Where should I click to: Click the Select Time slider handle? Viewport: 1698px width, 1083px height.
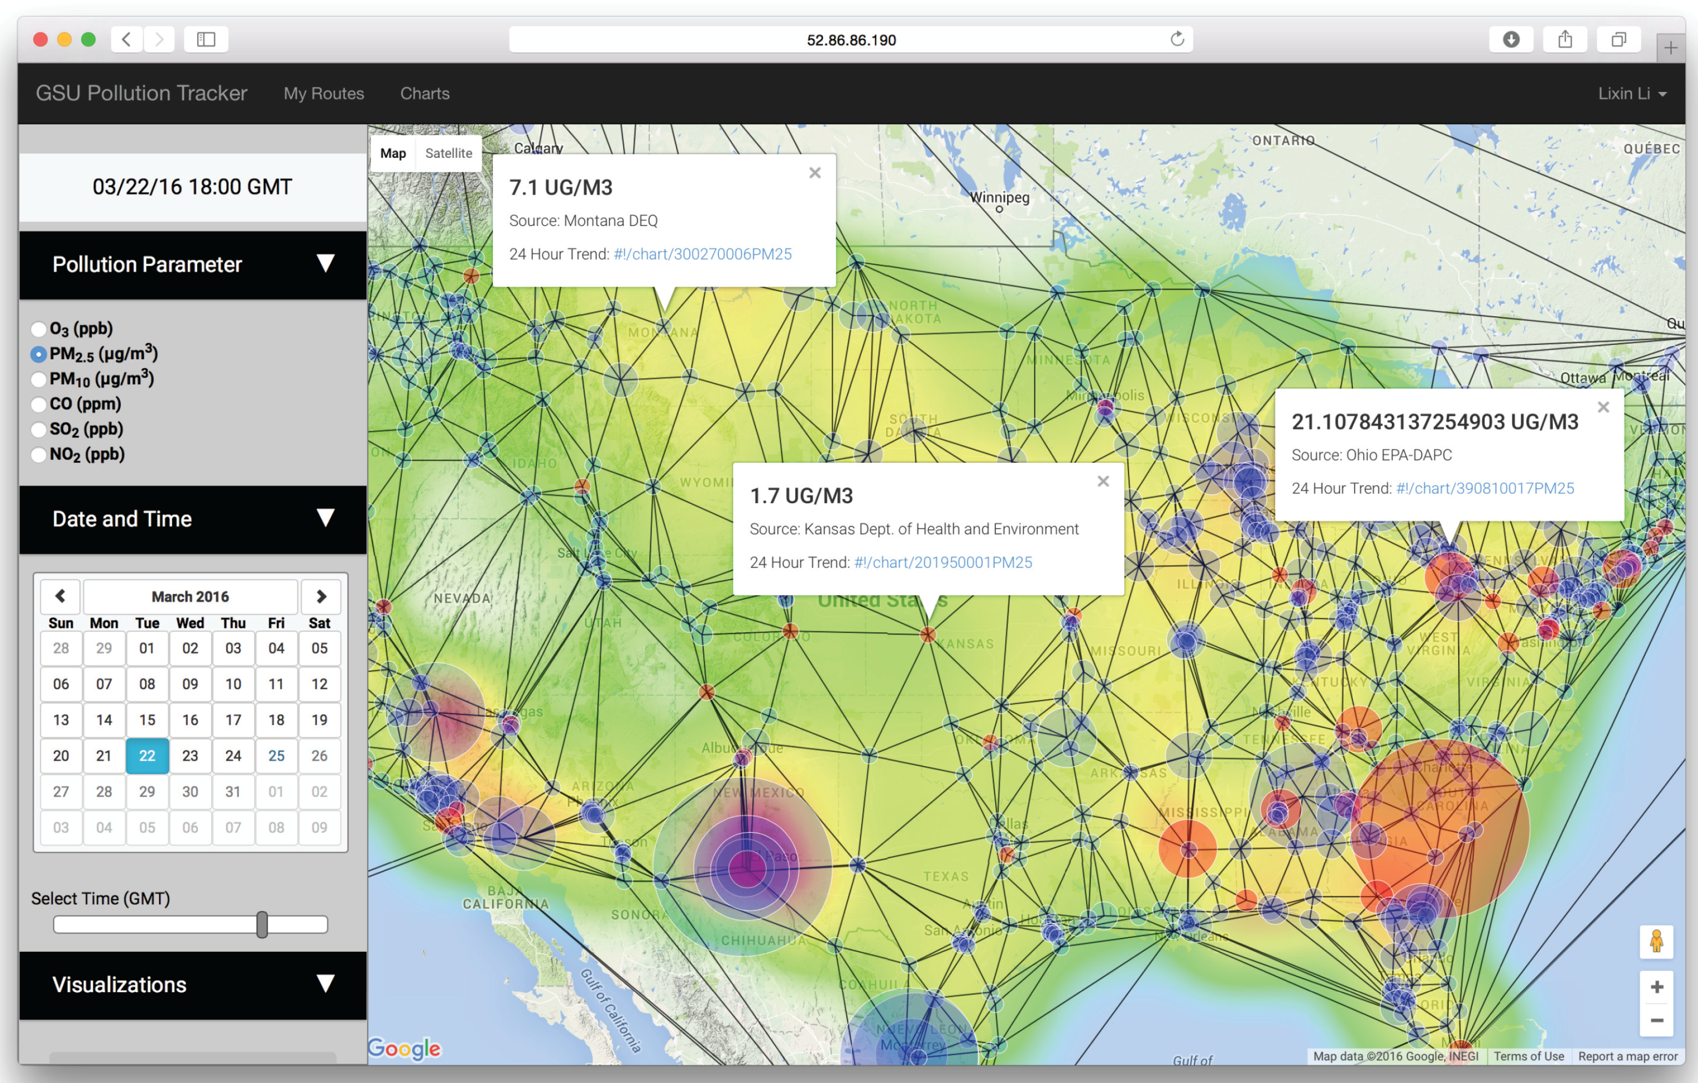coord(263,924)
